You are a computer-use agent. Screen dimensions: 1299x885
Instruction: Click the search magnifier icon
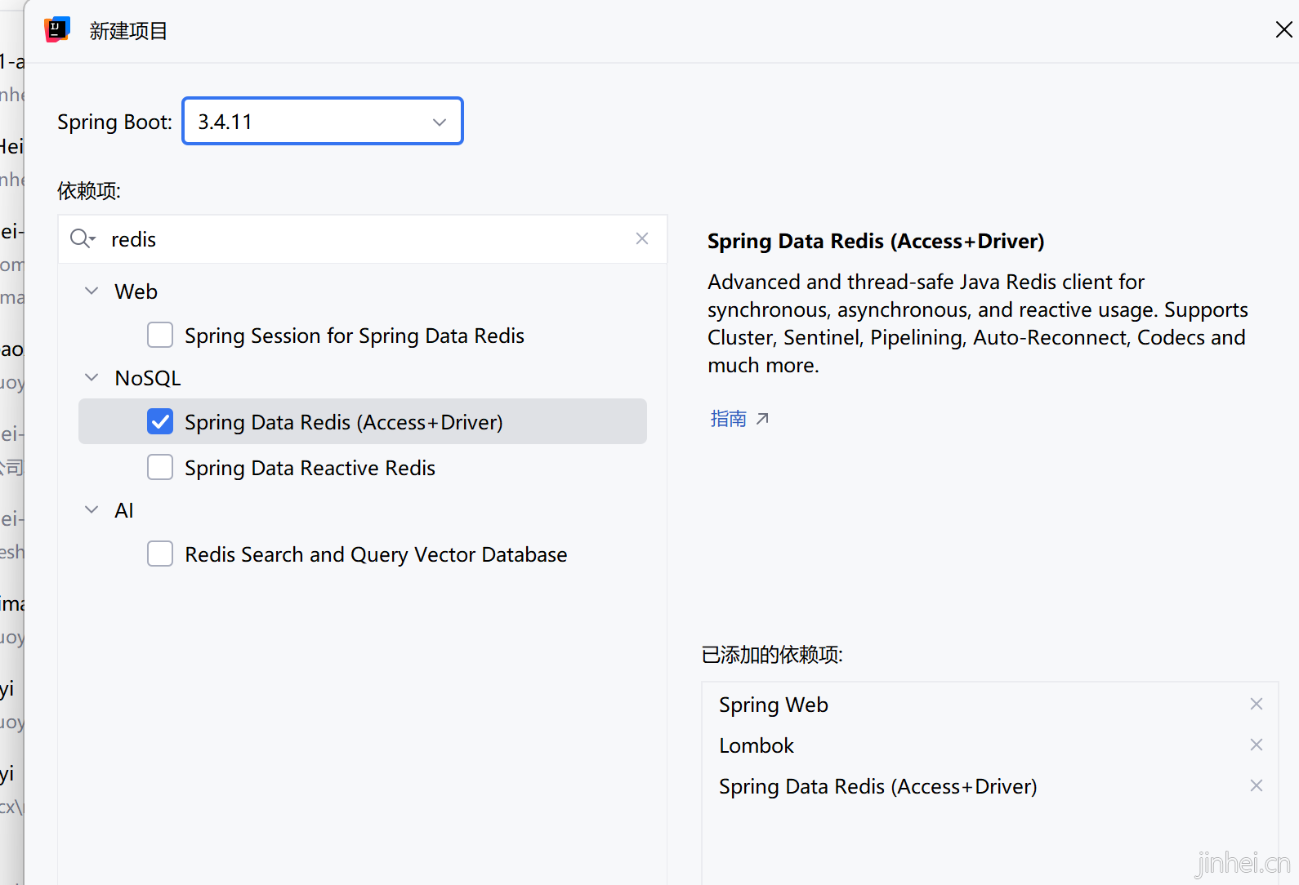(x=82, y=238)
